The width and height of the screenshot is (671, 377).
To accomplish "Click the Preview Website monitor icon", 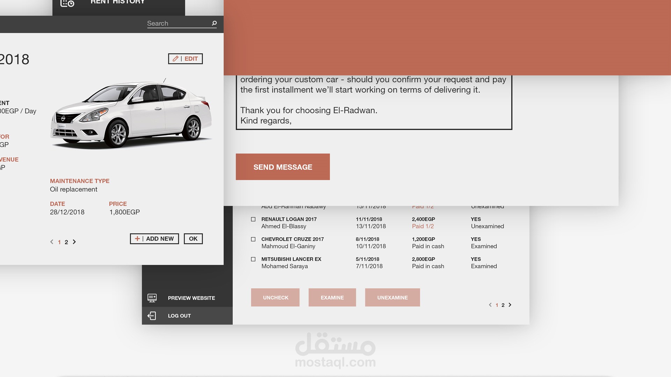I will pos(152,298).
